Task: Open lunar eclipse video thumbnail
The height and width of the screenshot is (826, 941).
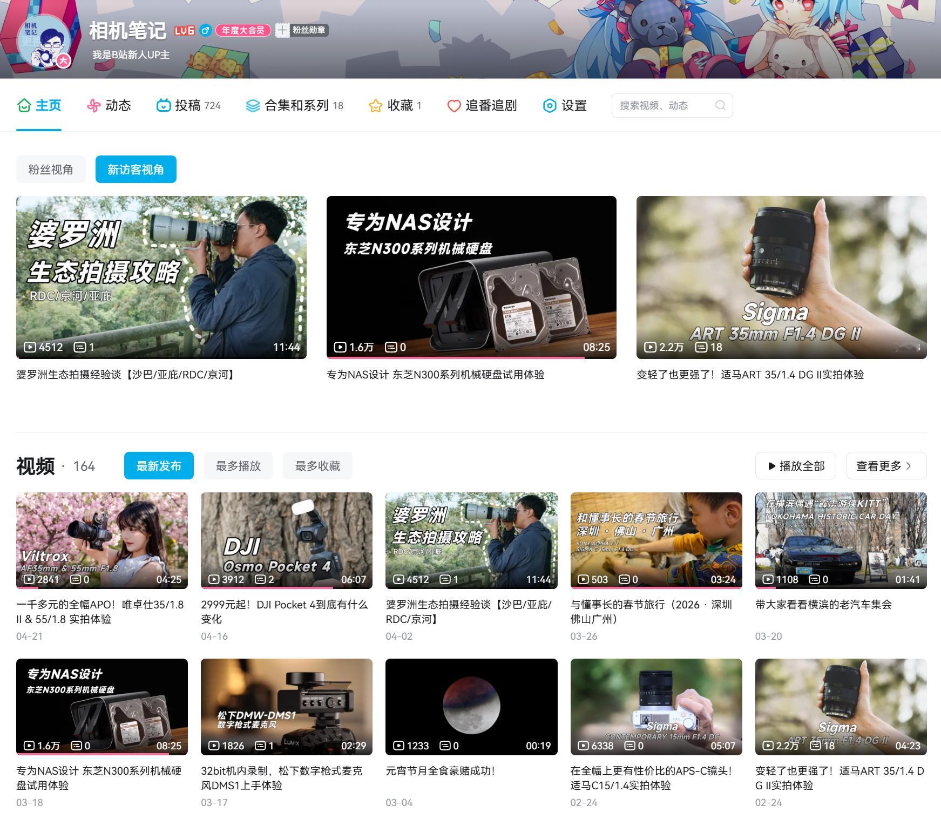Action: 471,707
